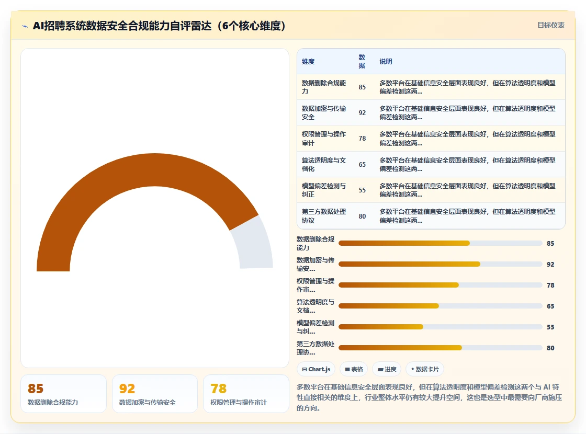This screenshot has height=434, width=586.
Task: Click the 模型偏差检测与纠正 progress bar
Action: coord(440,327)
